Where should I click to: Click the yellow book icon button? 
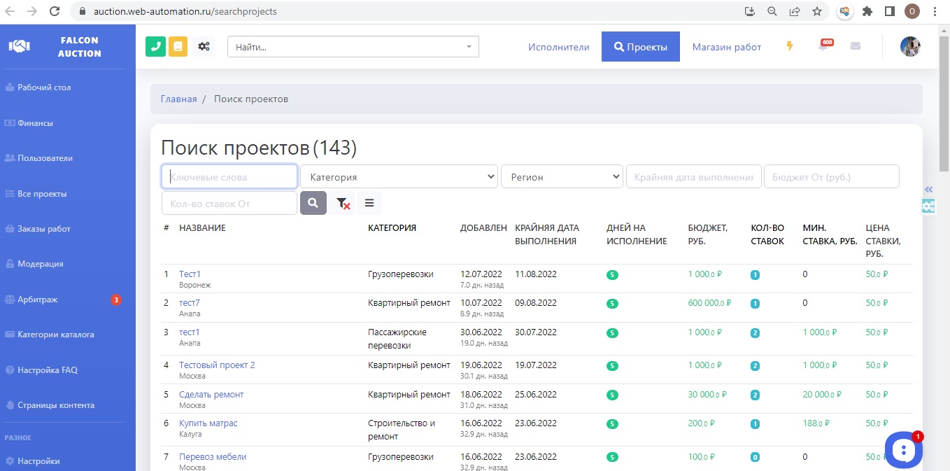pyautogui.click(x=178, y=47)
